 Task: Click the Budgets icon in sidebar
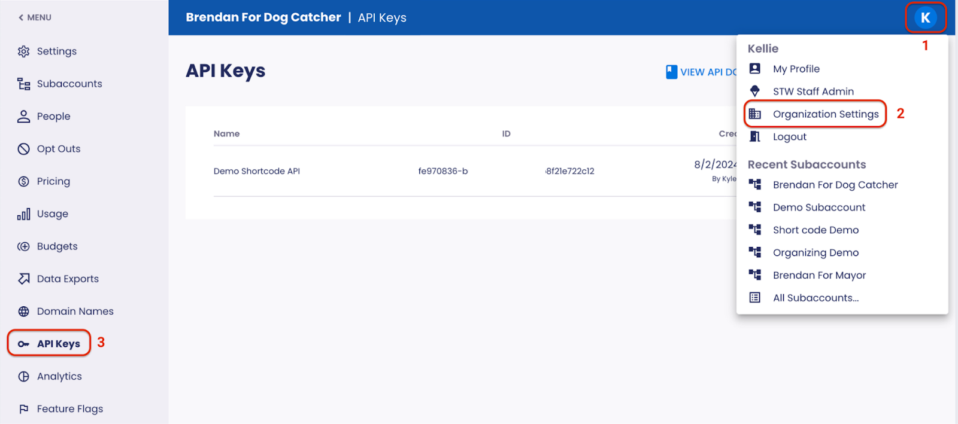tap(23, 246)
